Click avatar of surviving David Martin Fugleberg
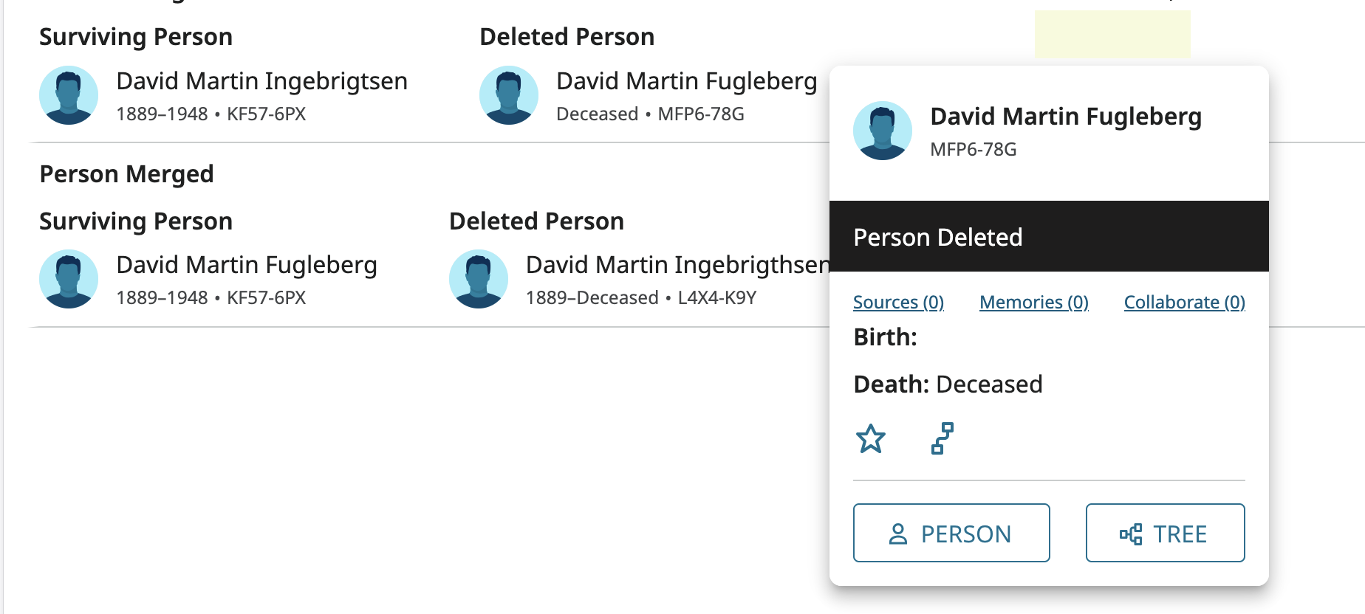 pos(69,279)
